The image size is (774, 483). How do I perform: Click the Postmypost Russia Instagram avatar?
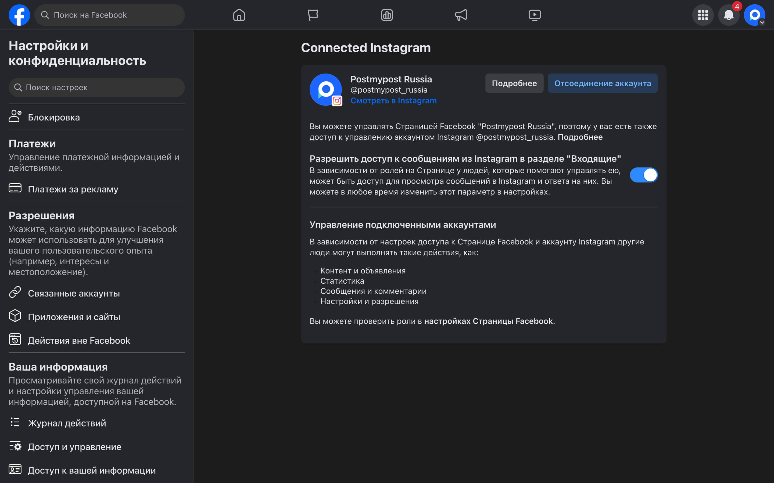(x=326, y=90)
